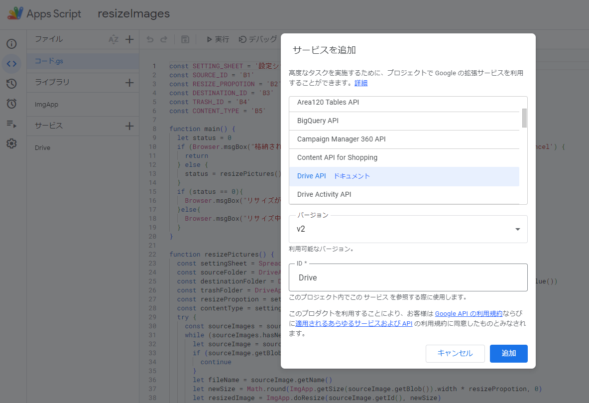Open 適用されるあらゆるサービスおよび API link
Screen dimensions: 589x403
click(354, 323)
